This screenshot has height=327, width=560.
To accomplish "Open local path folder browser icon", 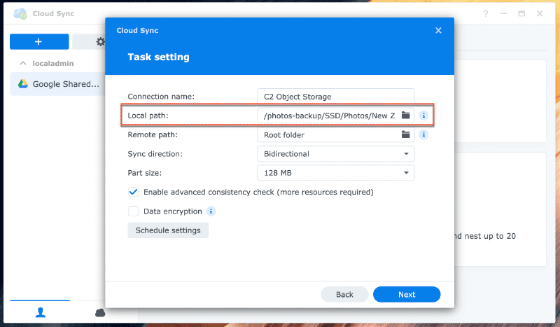I will [405, 115].
